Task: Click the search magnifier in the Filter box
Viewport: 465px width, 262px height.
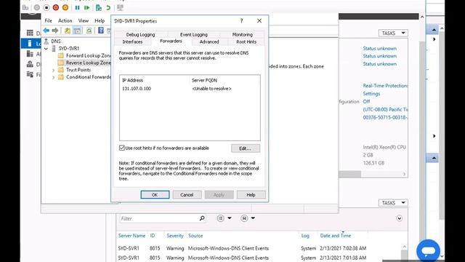Action: [202, 218]
